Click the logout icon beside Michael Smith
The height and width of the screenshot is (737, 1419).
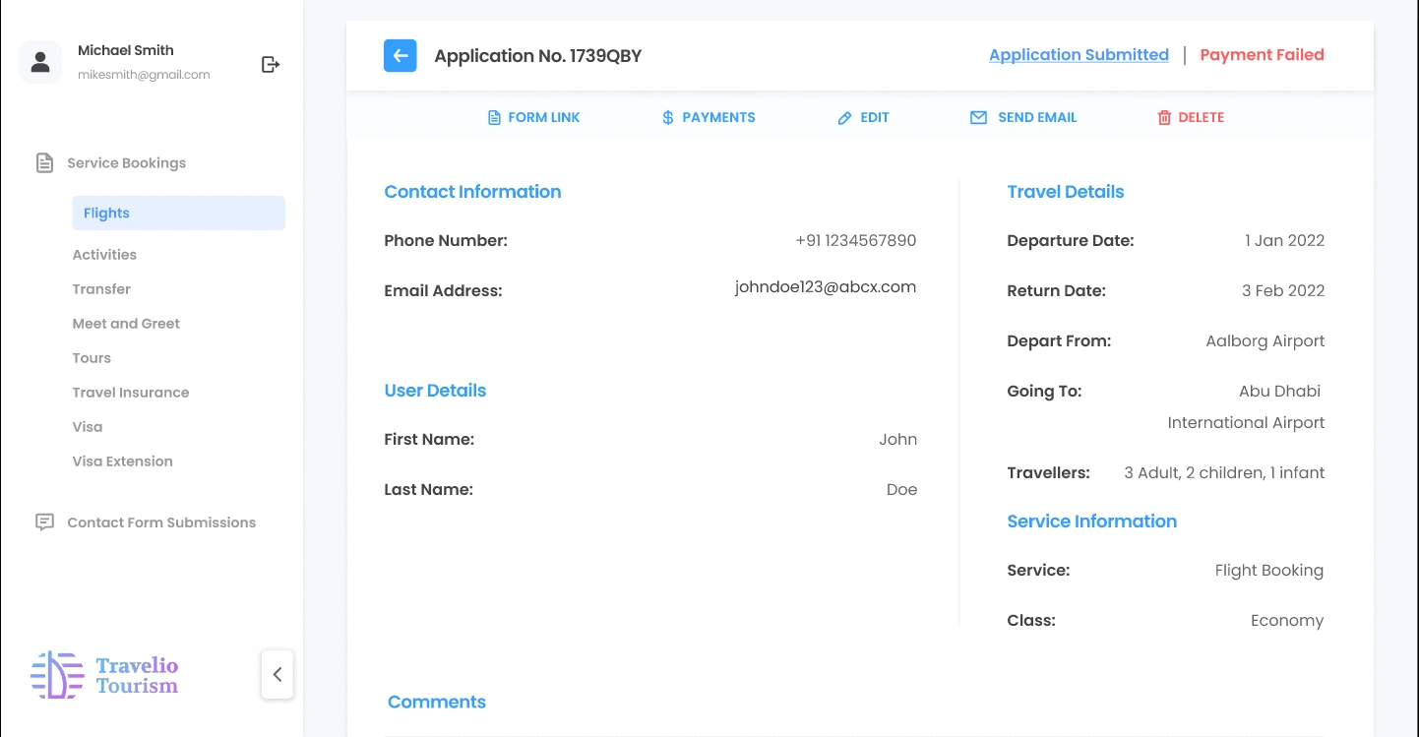pyautogui.click(x=271, y=65)
